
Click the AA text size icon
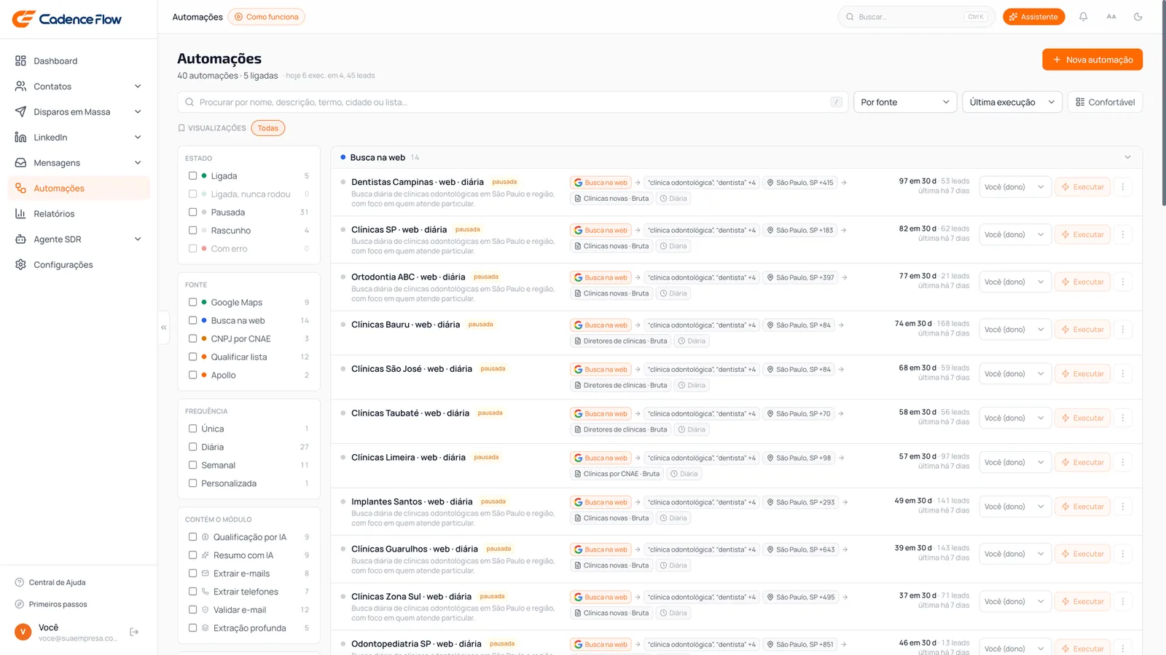(1111, 17)
